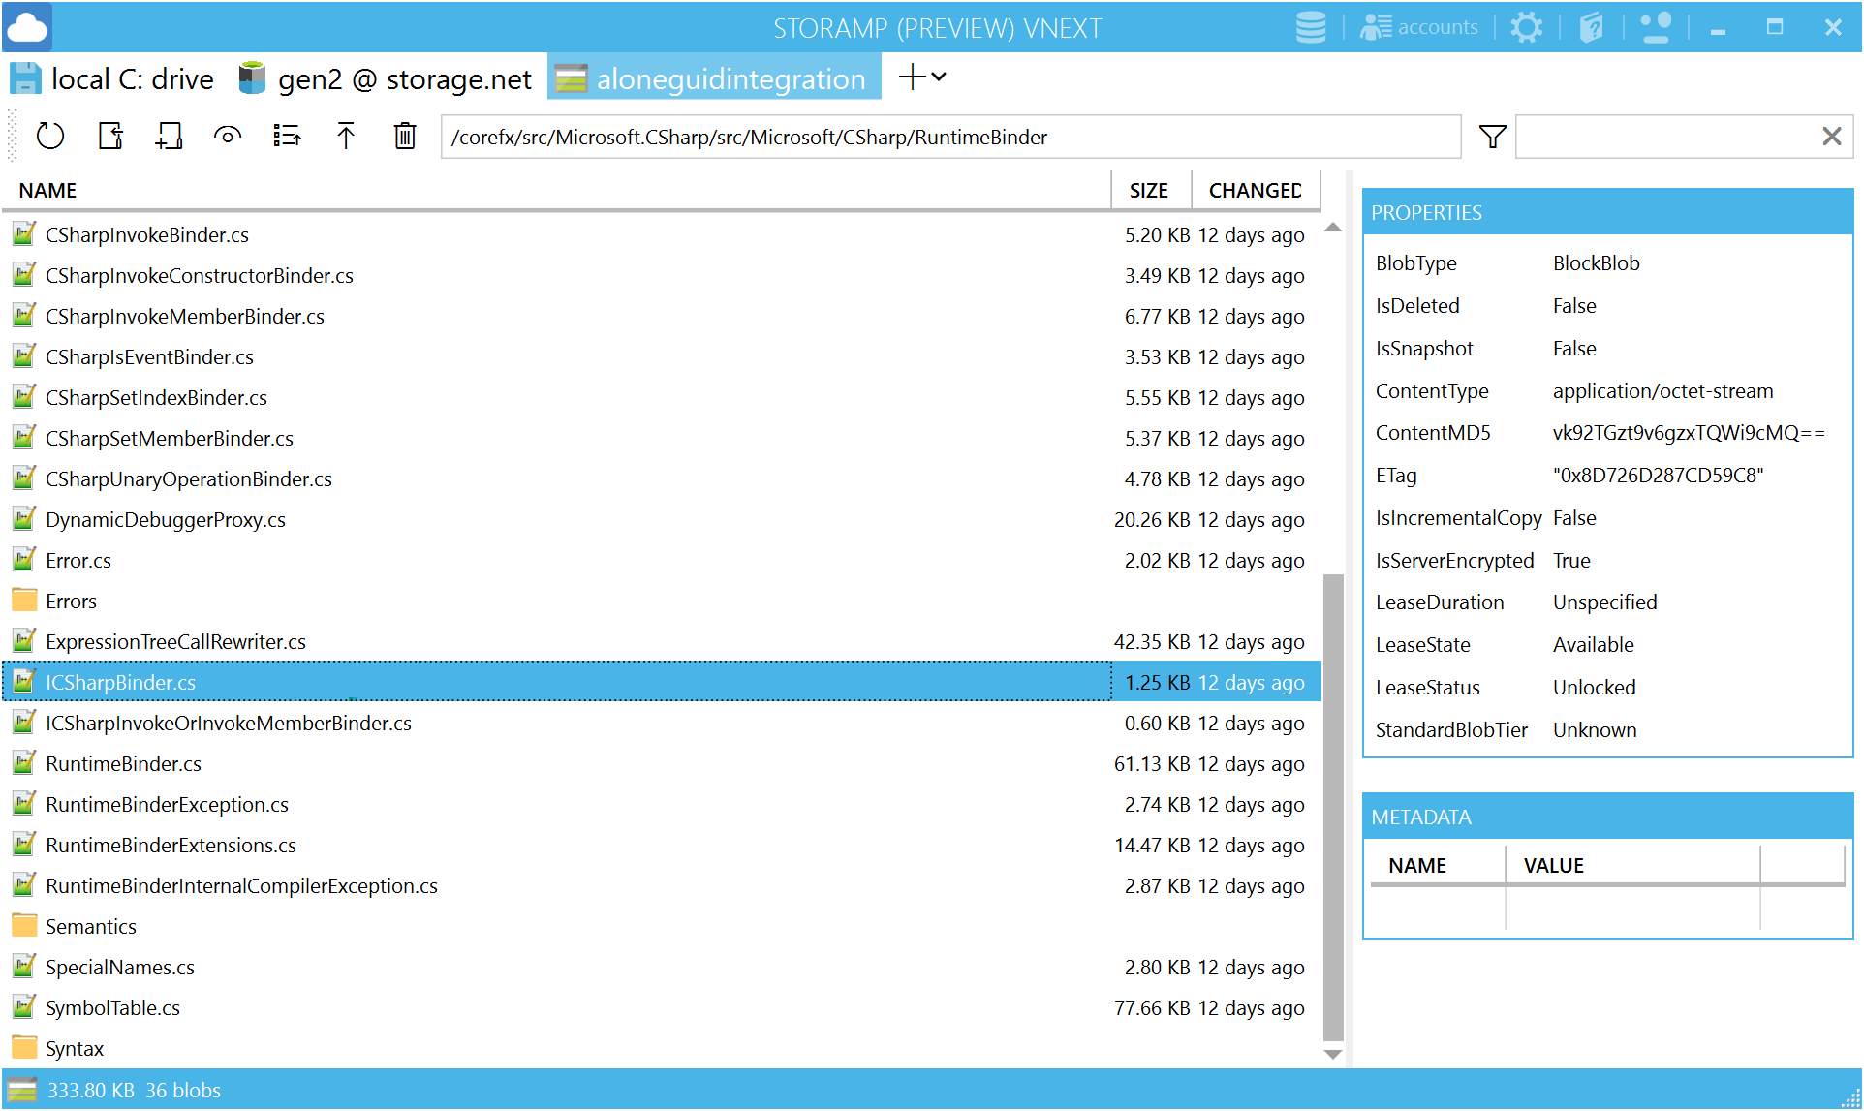
Task: Click the trash can delete icon
Action: click(405, 137)
